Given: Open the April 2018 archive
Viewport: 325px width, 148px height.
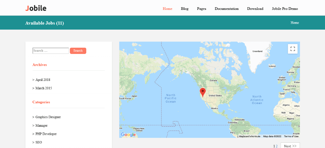Looking at the screenshot, I should 43,80.
